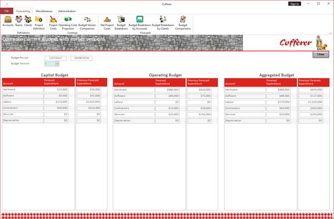The width and height of the screenshot is (334, 219).
Task: Select Aggregated Budget Software forecast $89,000
Action: (x=278, y=96)
